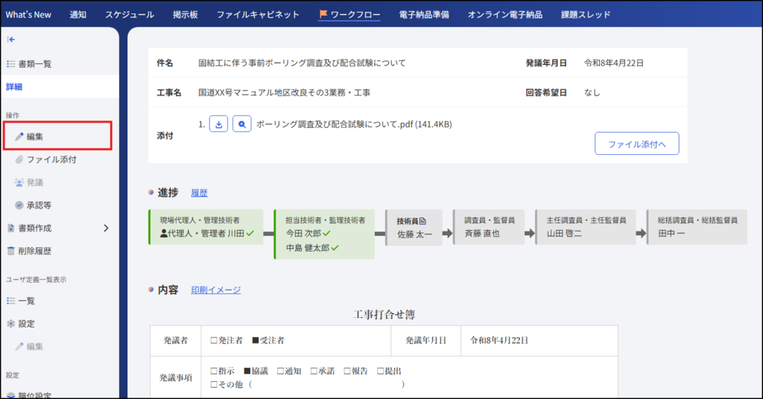Click the 回答希望日 value なし
This screenshot has height=399, width=763.
(x=592, y=92)
